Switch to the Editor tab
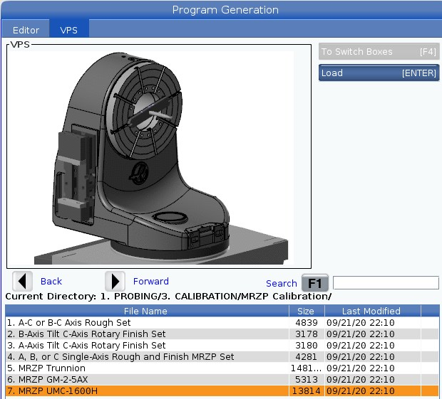Image resolution: width=442 pixels, height=399 pixels. [26, 30]
